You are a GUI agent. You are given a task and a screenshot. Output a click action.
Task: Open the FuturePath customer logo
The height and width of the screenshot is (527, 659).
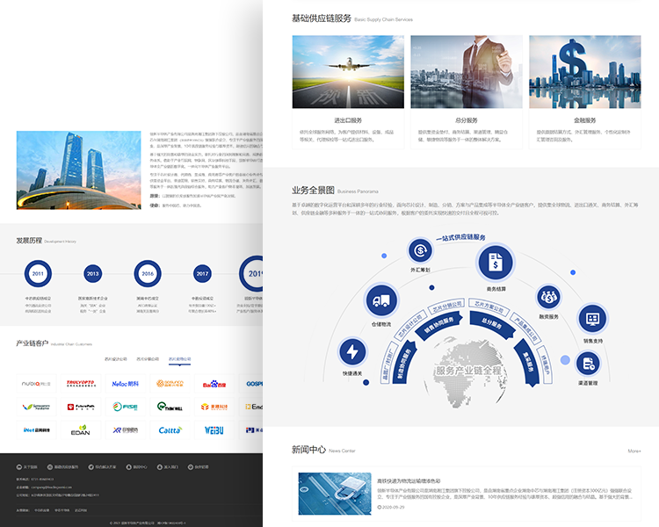pyautogui.click(x=81, y=407)
